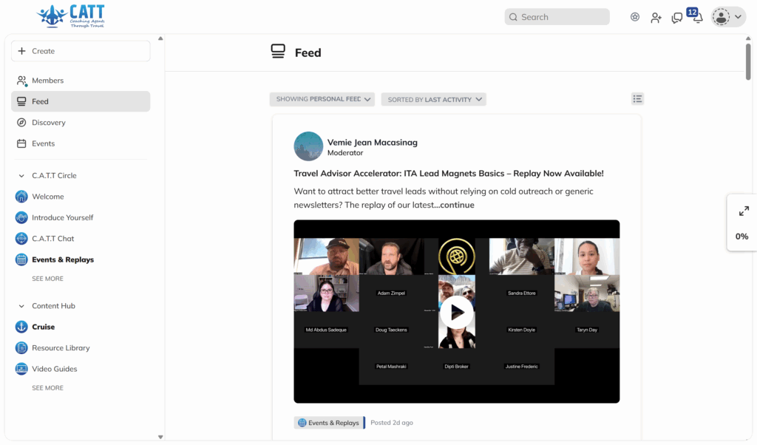The height and width of the screenshot is (445, 757).
Task: Click Vemie Jean Macasinag's avatar
Action: (x=308, y=146)
